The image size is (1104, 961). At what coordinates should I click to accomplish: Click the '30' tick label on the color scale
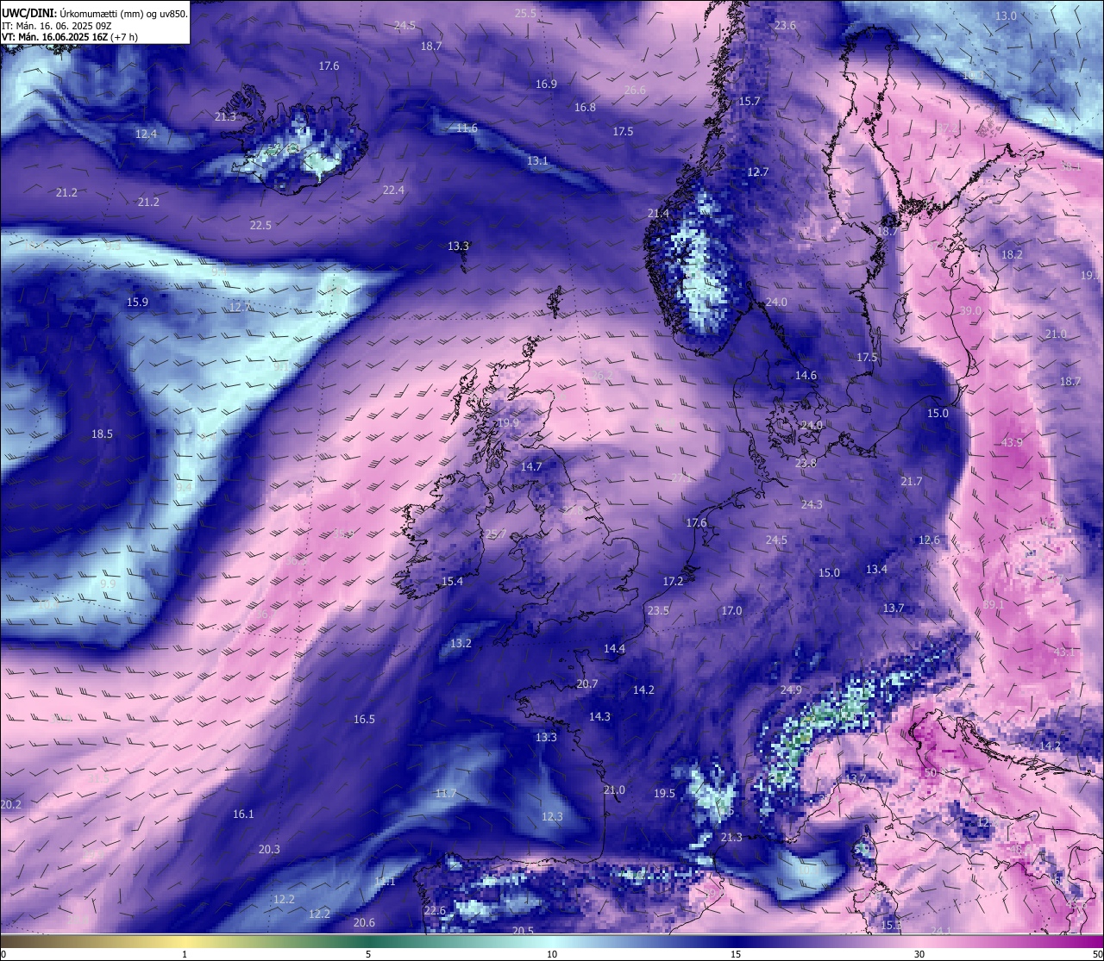[919, 954]
